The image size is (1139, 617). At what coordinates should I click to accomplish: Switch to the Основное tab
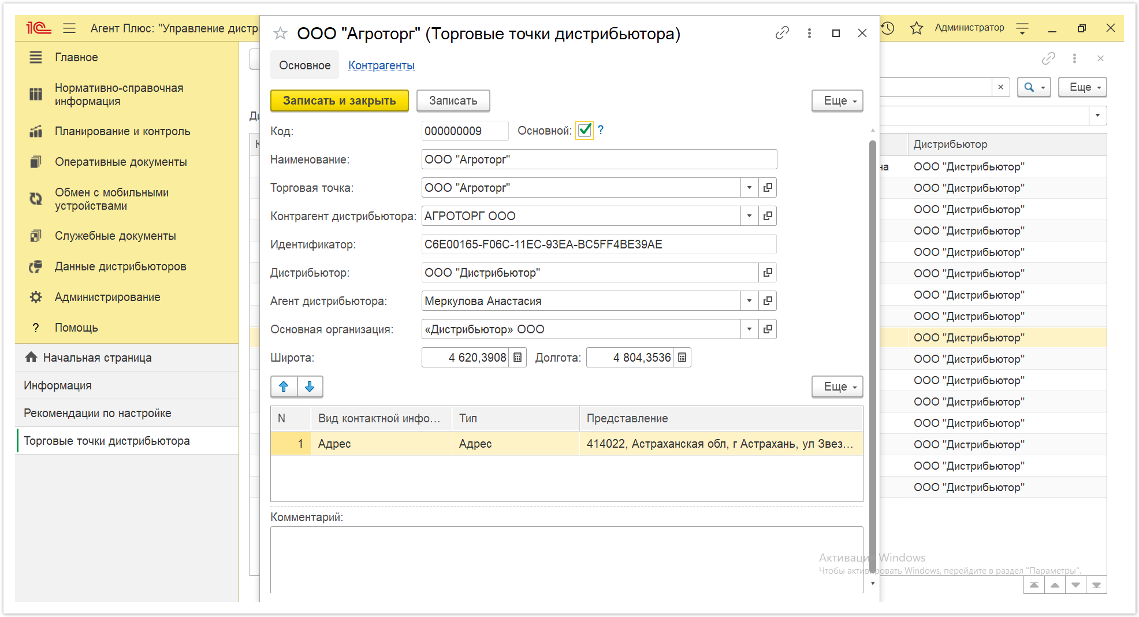point(305,65)
